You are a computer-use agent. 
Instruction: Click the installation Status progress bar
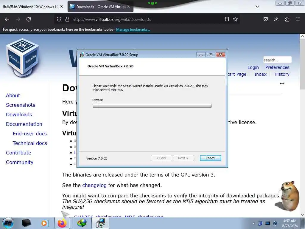(152, 106)
